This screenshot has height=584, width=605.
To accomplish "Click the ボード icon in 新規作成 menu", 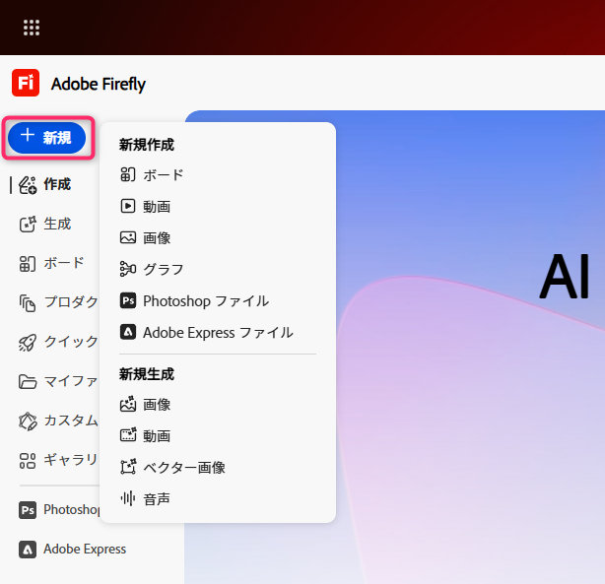I will tap(127, 175).
